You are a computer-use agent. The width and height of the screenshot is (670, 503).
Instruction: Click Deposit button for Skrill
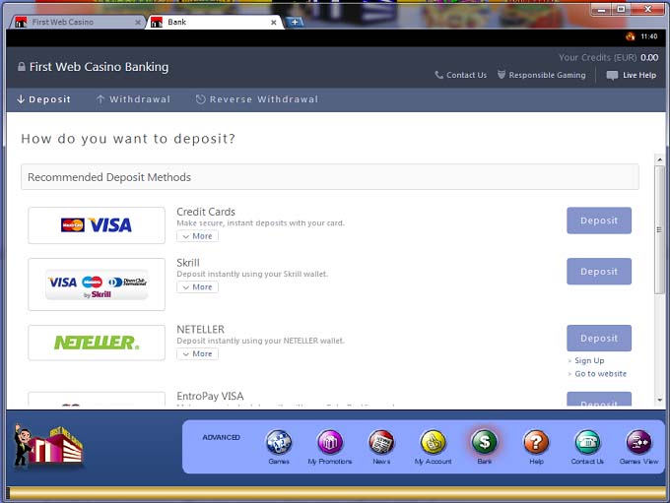(598, 272)
